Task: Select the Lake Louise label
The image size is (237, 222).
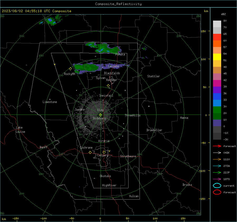Action: pos(20,130)
